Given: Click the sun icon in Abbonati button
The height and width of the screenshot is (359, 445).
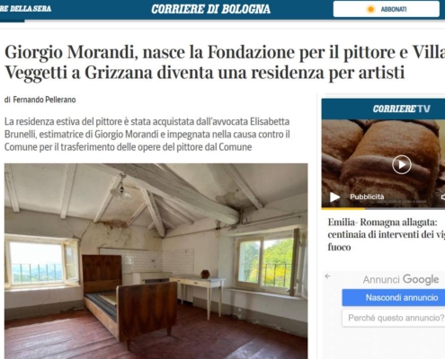Looking at the screenshot, I should (x=370, y=9).
